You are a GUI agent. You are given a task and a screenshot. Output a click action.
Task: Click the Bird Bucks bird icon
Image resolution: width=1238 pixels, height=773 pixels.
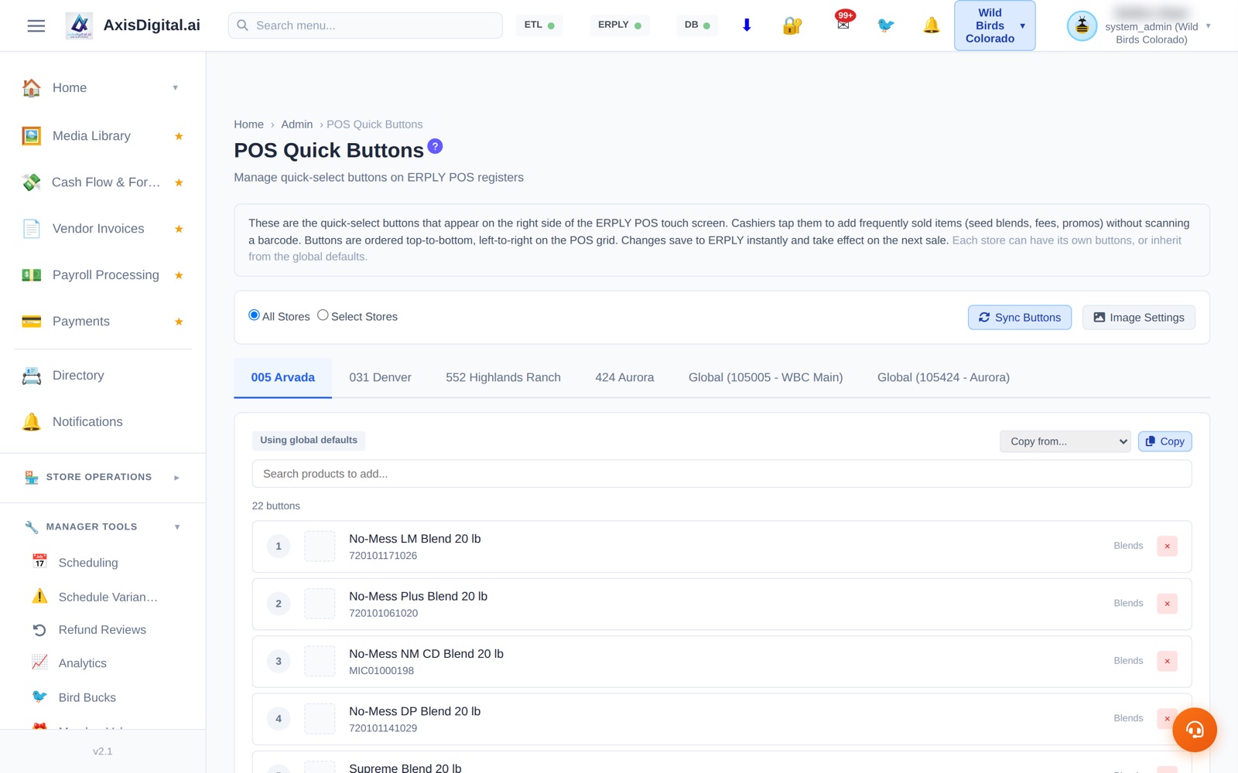(39, 696)
